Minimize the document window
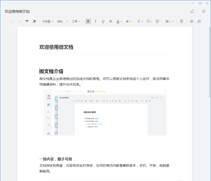The height and width of the screenshot is (181, 211). (193, 3)
